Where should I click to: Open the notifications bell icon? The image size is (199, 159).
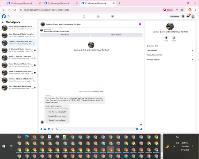pos(188,16)
